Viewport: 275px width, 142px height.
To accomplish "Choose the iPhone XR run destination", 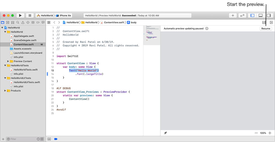I will (63, 16).
